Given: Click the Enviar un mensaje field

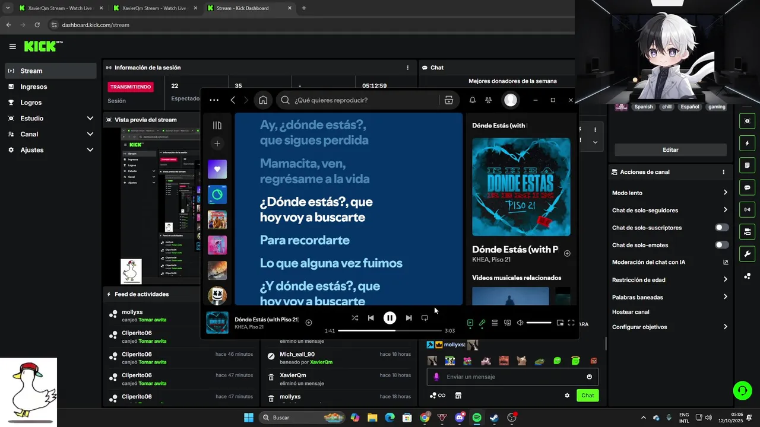Looking at the screenshot, I should tap(512, 377).
